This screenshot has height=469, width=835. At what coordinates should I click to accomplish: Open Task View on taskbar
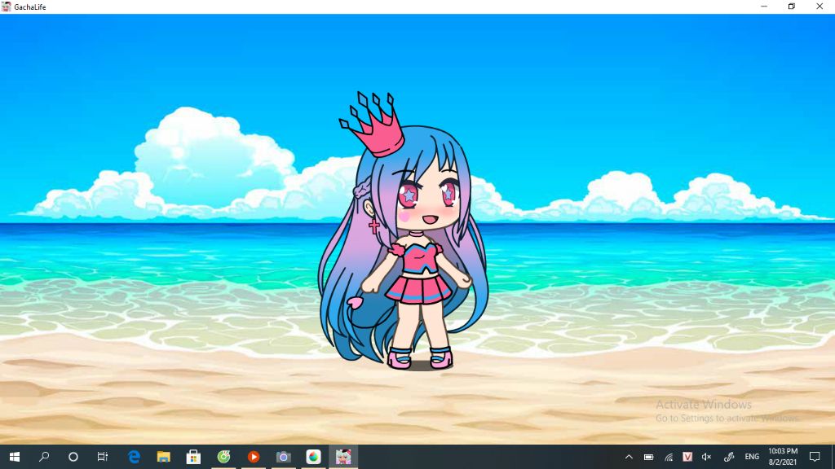point(103,457)
